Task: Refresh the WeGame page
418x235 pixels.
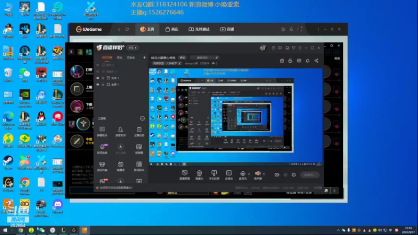Action: (x=127, y=29)
